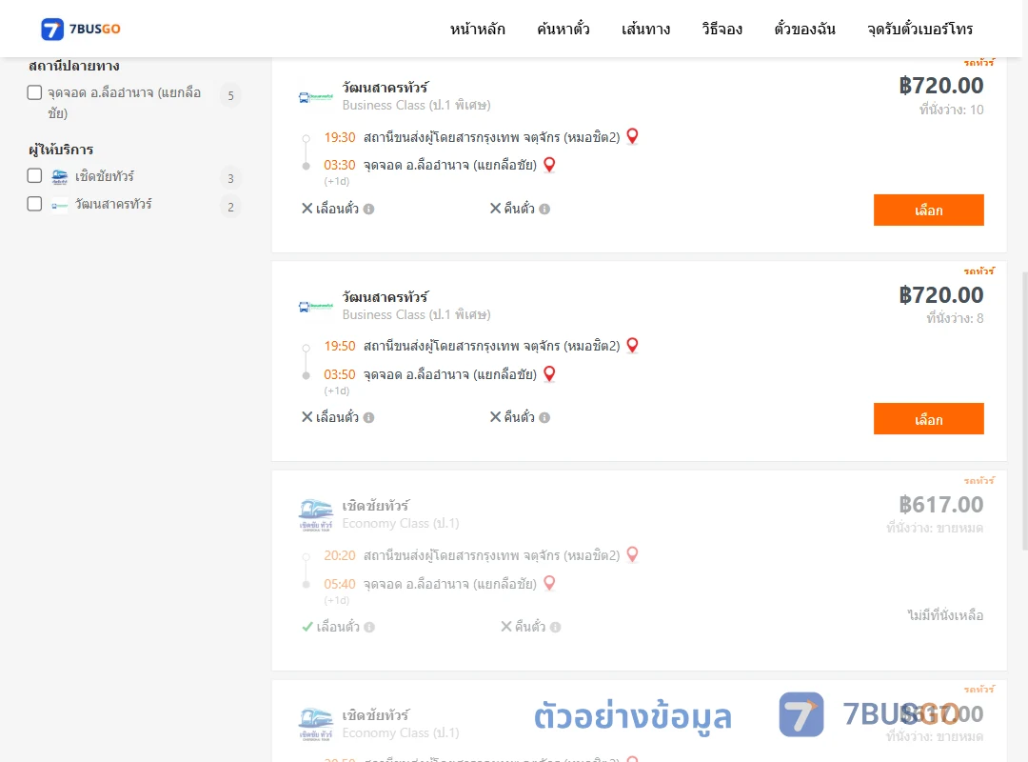Click the ฿617.00 price on the 20:20 trip
The image size is (1028, 762).
coord(940,504)
